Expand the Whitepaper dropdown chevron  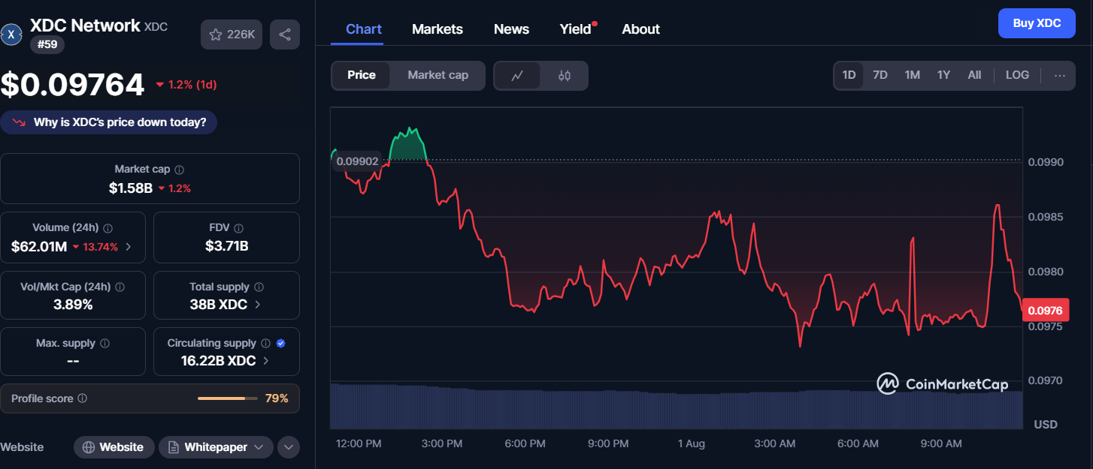click(259, 447)
